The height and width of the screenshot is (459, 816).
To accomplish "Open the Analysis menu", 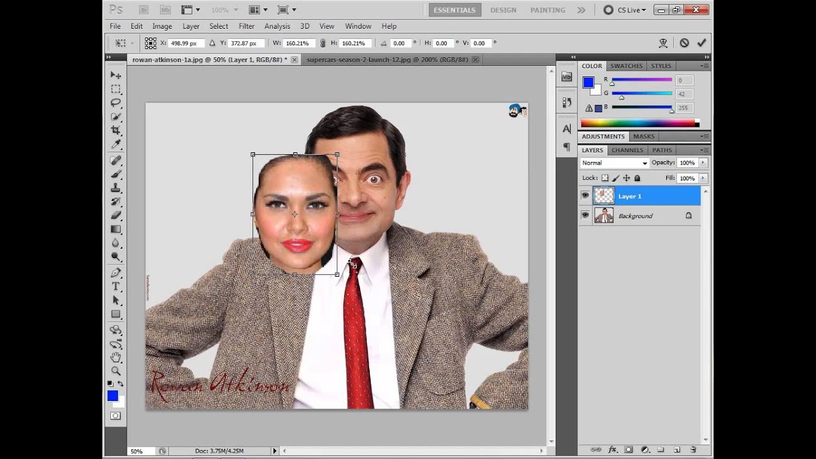I will pyautogui.click(x=277, y=26).
